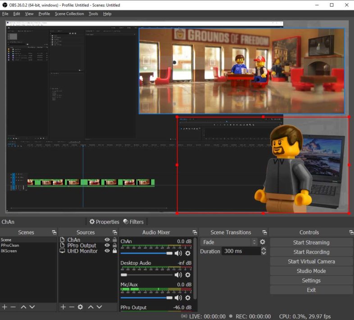The height and width of the screenshot is (320, 354).
Task: Mute the ChAn audio channel
Action: (178, 253)
